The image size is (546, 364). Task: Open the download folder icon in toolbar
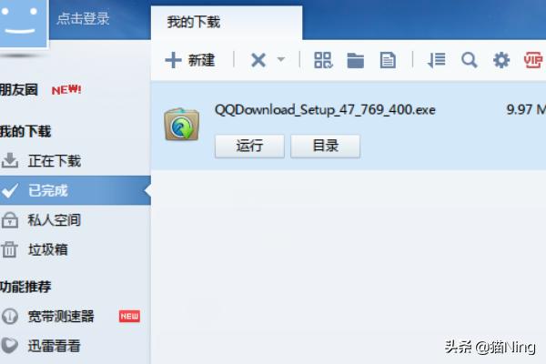pos(356,61)
